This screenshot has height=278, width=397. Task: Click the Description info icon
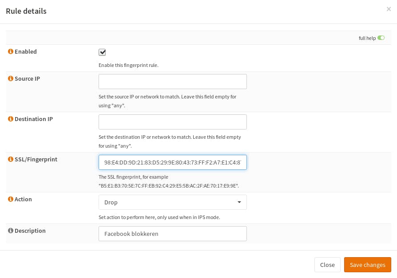(11, 231)
